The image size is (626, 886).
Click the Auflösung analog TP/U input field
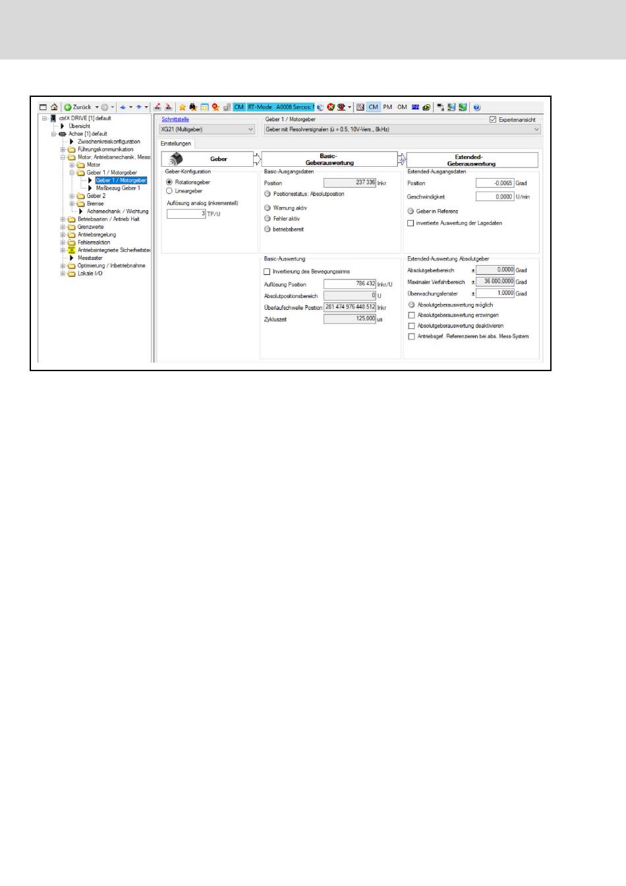coord(186,214)
